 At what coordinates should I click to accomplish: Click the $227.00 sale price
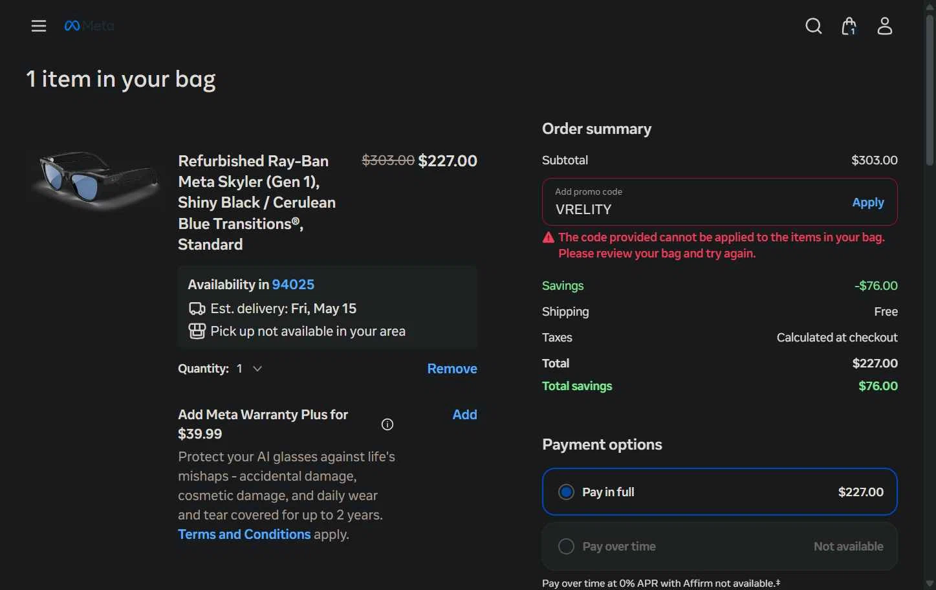448,160
